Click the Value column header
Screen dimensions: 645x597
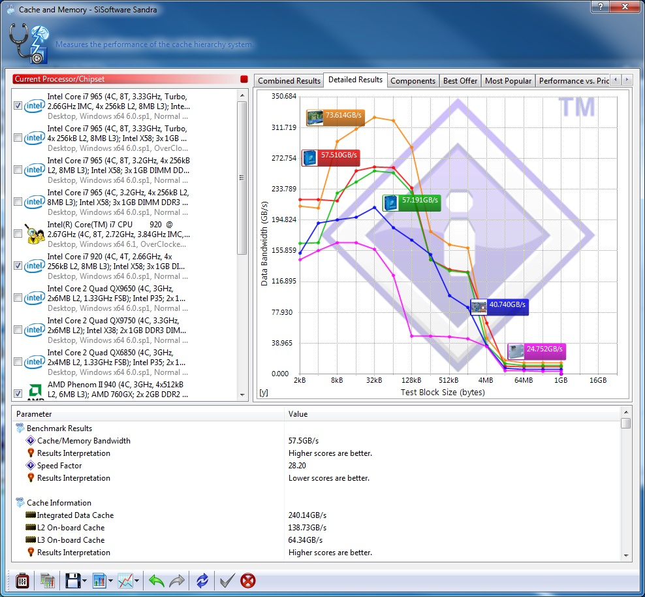[452, 414]
